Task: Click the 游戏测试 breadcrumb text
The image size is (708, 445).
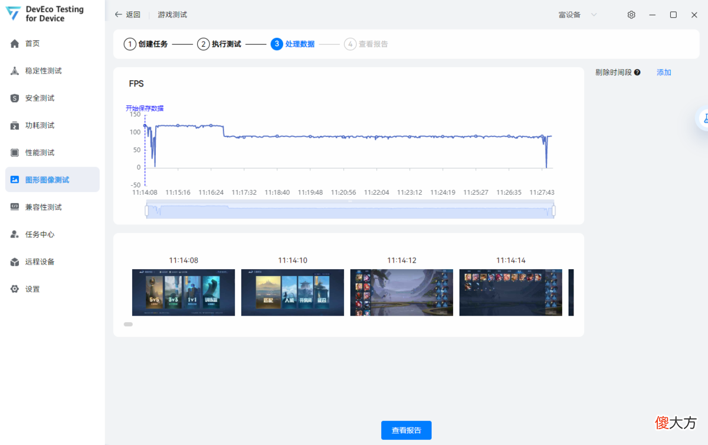Action: [x=172, y=15]
